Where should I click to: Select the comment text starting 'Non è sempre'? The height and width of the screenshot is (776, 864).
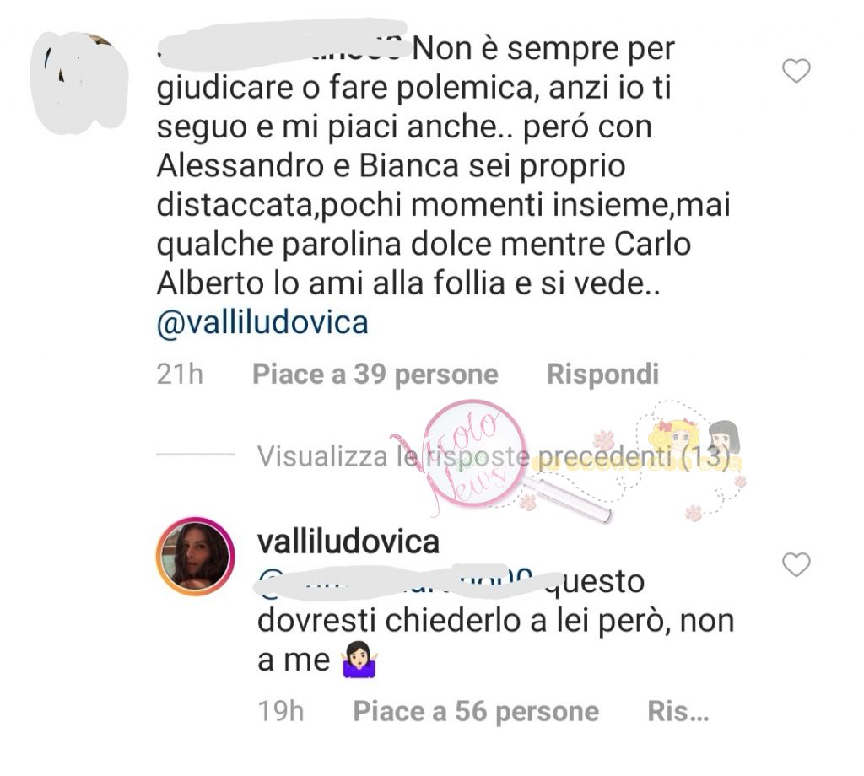(443, 166)
